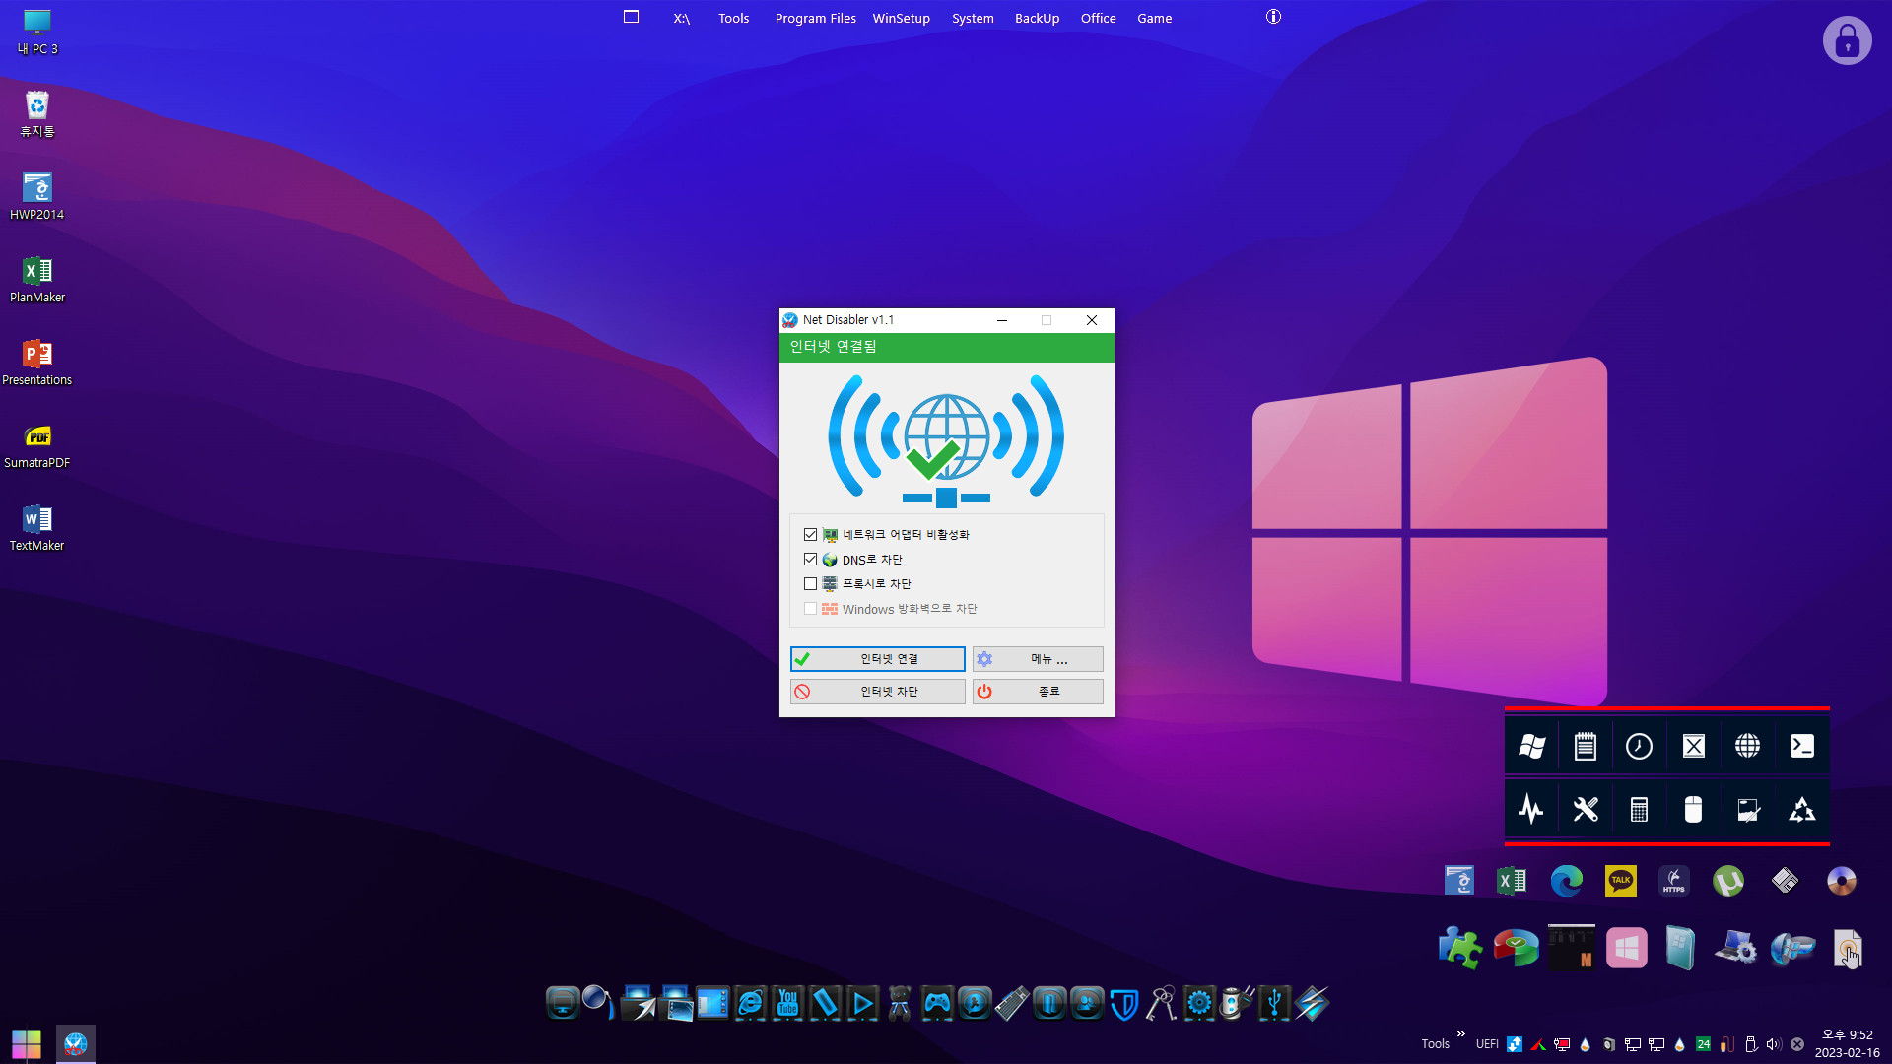
Task: Click the KakaoTalk TALK shortcut icon
Action: pyautogui.click(x=1620, y=880)
